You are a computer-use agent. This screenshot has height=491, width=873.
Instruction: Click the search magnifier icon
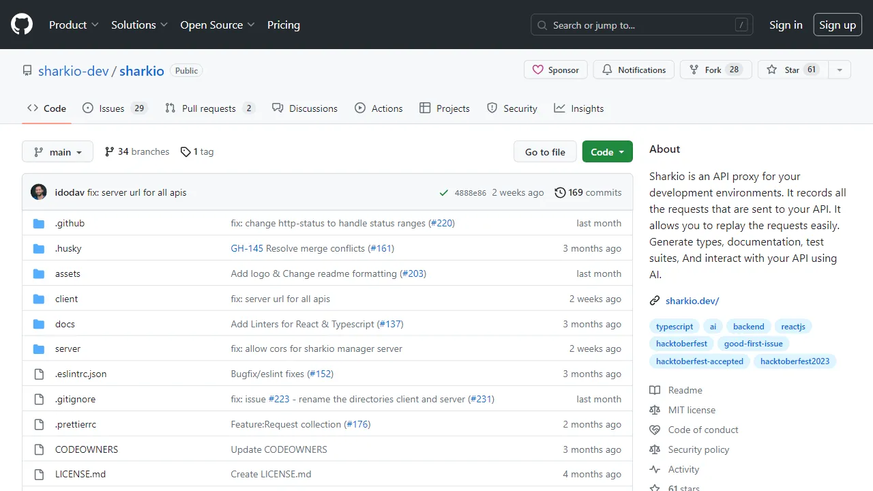pyautogui.click(x=542, y=25)
